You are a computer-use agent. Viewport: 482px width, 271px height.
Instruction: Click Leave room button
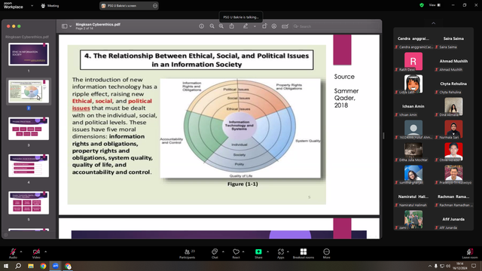pos(470,254)
